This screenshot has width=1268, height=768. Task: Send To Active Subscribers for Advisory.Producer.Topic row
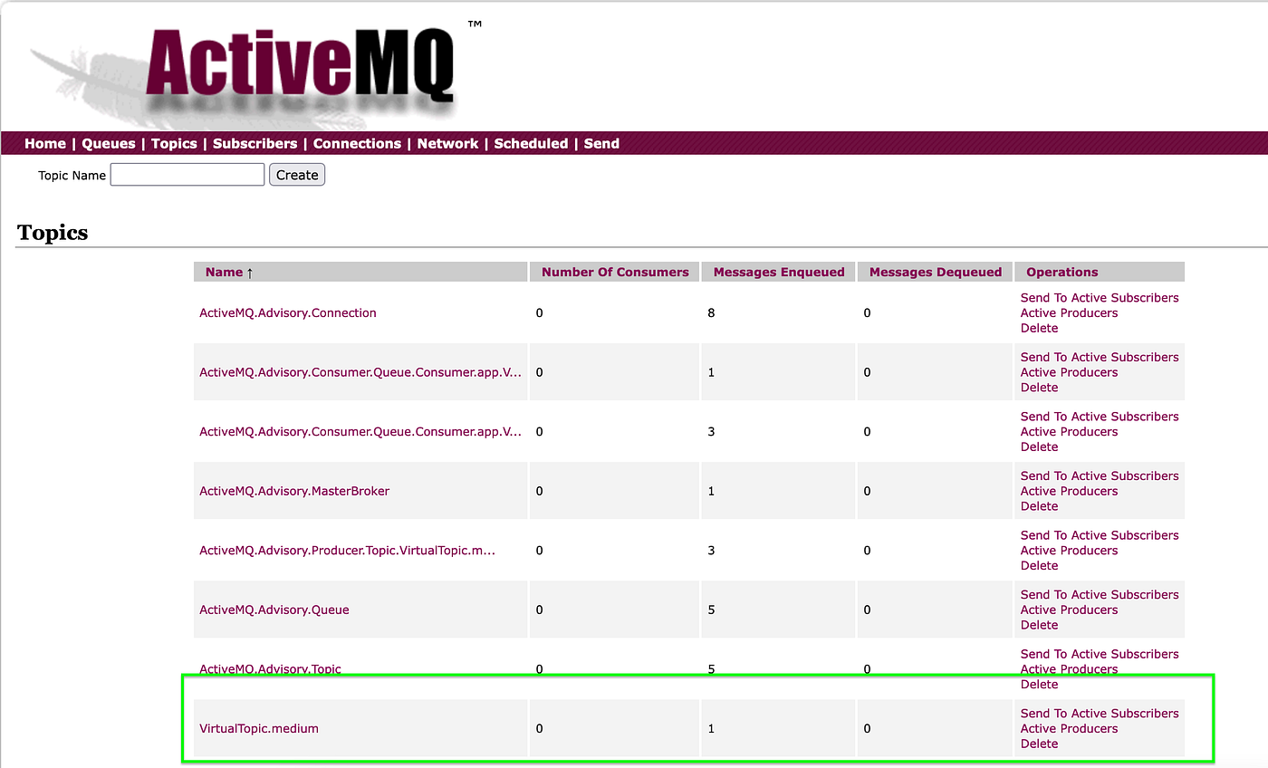point(1100,535)
